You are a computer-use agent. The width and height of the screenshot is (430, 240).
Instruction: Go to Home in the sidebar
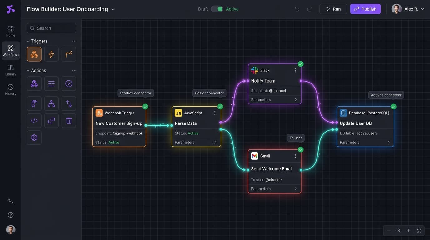click(x=11, y=31)
